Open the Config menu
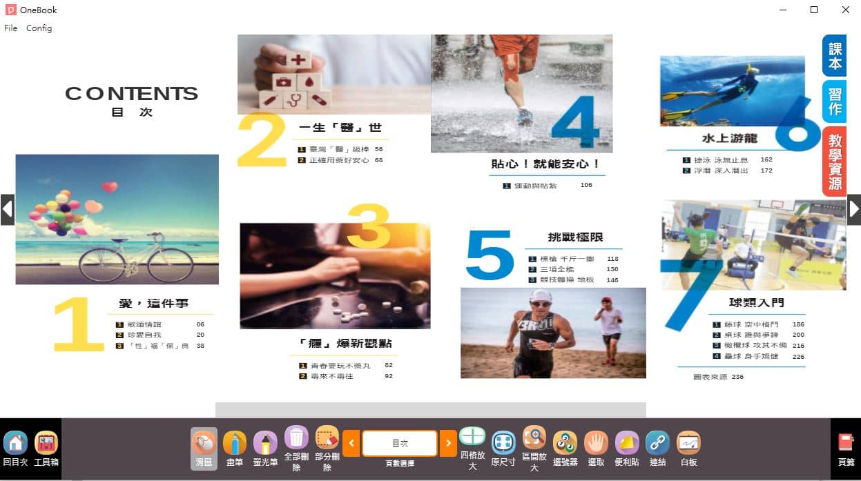This screenshot has height=481, width=861. coord(39,28)
